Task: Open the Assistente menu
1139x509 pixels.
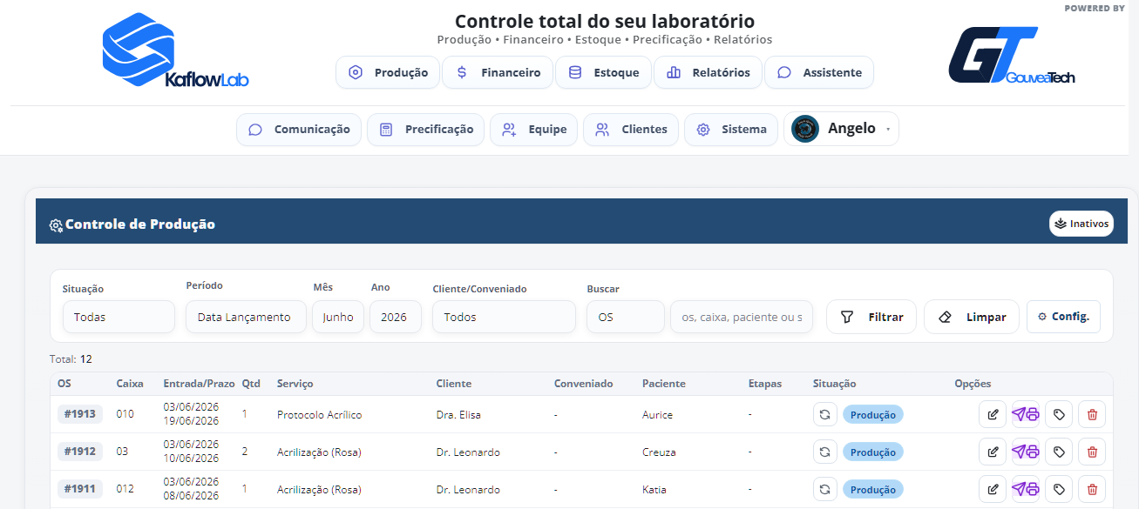Action: coord(819,72)
